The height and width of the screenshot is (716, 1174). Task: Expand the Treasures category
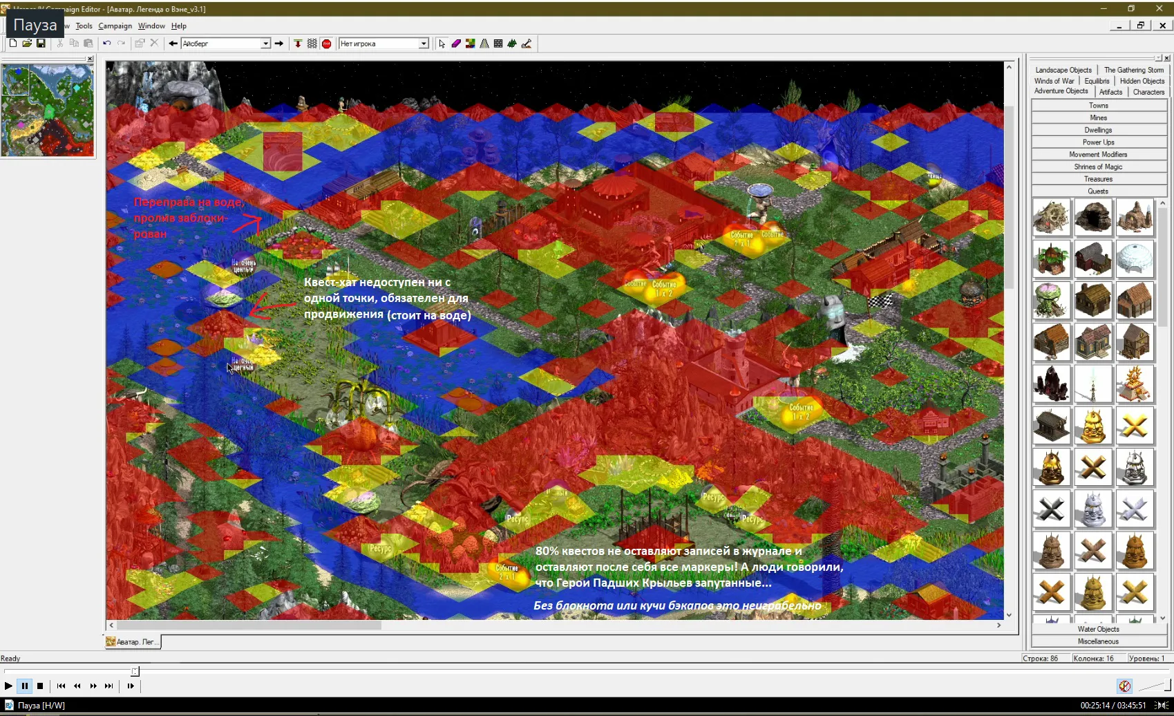(1099, 179)
